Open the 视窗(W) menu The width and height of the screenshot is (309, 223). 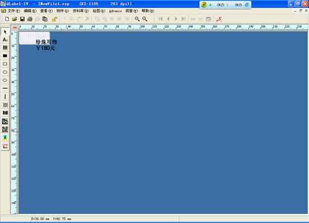click(132, 11)
